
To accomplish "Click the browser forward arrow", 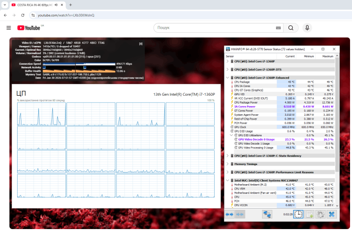I will [14, 15].
